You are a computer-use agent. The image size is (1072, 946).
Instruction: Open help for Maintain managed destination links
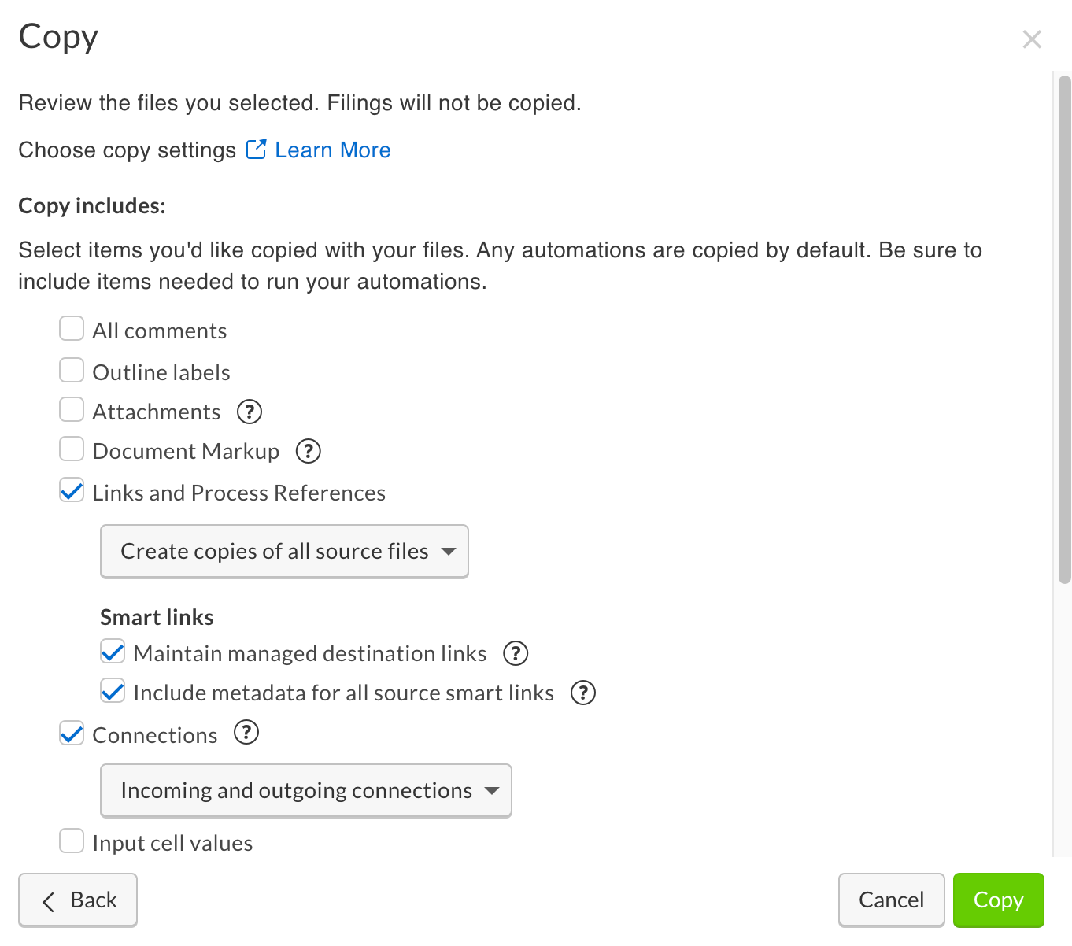coord(516,653)
